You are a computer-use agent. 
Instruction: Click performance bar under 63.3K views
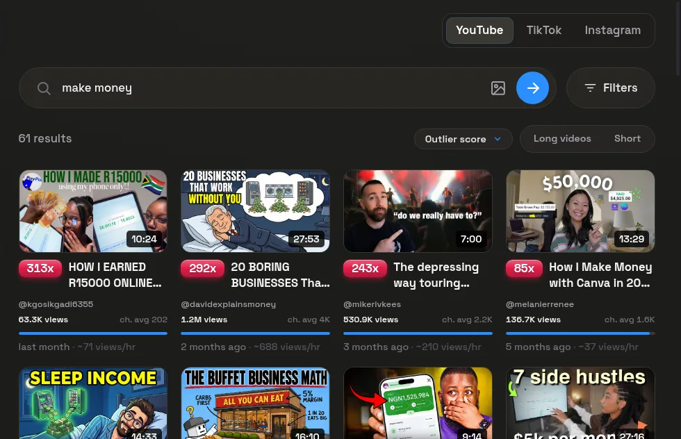[x=93, y=333]
